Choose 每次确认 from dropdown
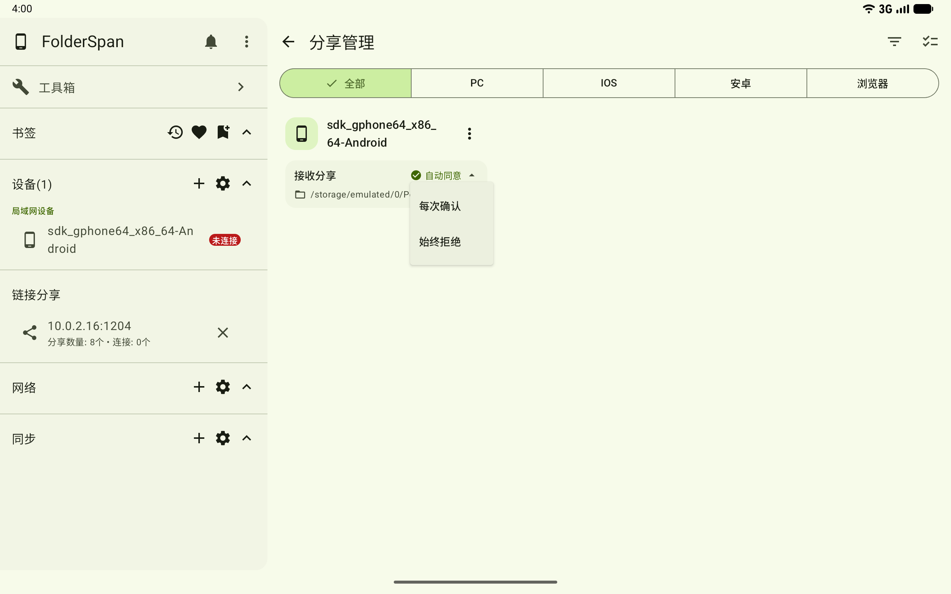Screen dimensions: 951x594 [451, 206]
